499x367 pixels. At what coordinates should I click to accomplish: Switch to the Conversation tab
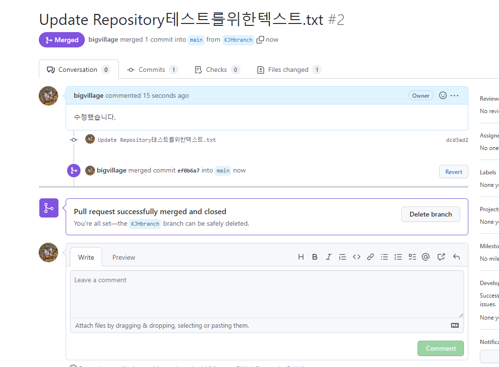(79, 69)
